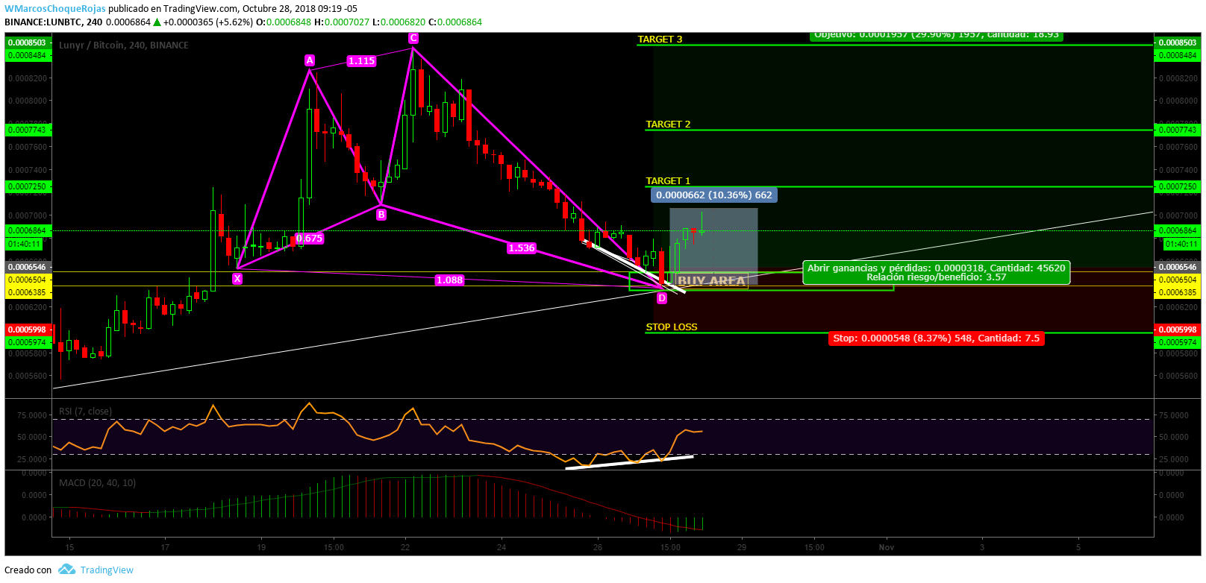Click the 'Nov' label on the time axis
This screenshot has height=583, width=1206.
click(887, 547)
